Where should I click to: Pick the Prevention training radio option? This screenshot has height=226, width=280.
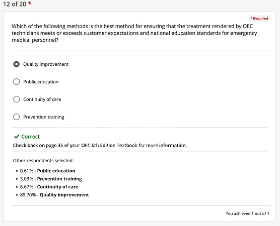(x=17, y=117)
